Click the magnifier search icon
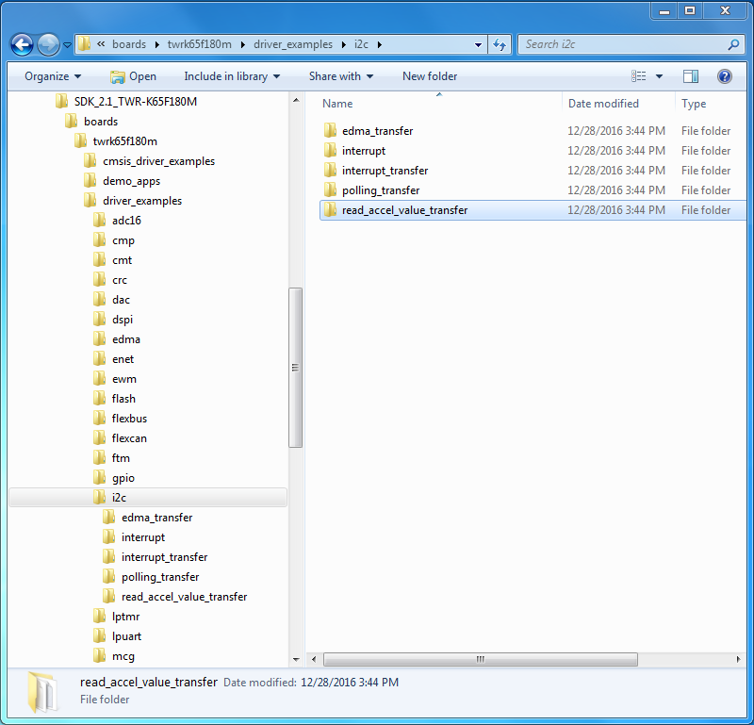Image resolution: width=754 pixels, height=725 pixels. coord(733,44)
